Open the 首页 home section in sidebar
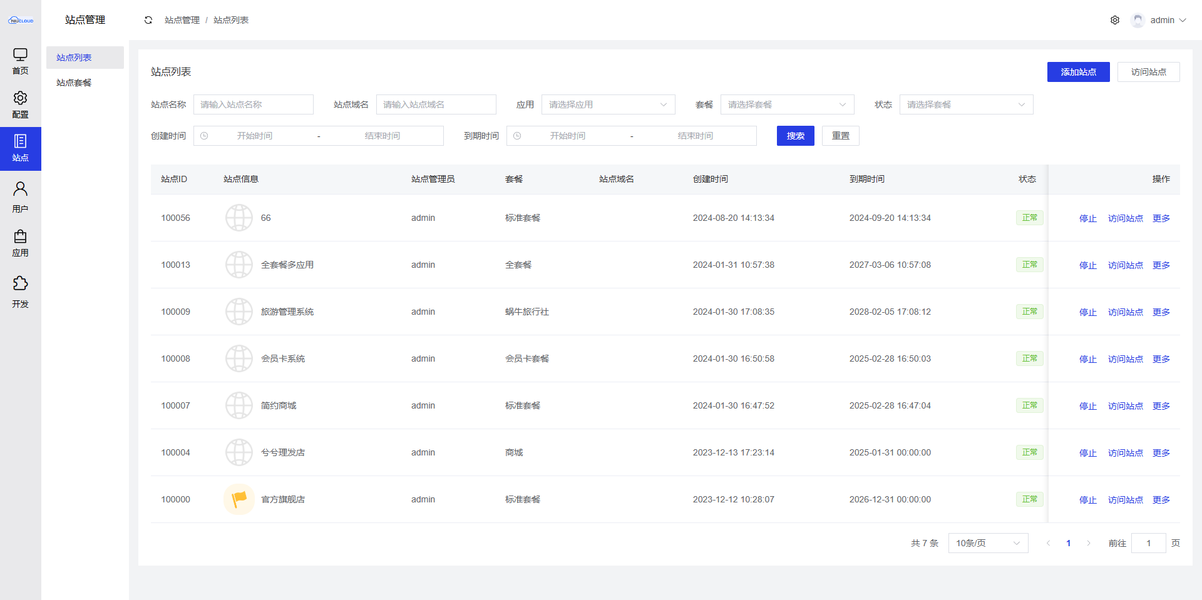Viewport: 1202px width, 600px height. 20,61
